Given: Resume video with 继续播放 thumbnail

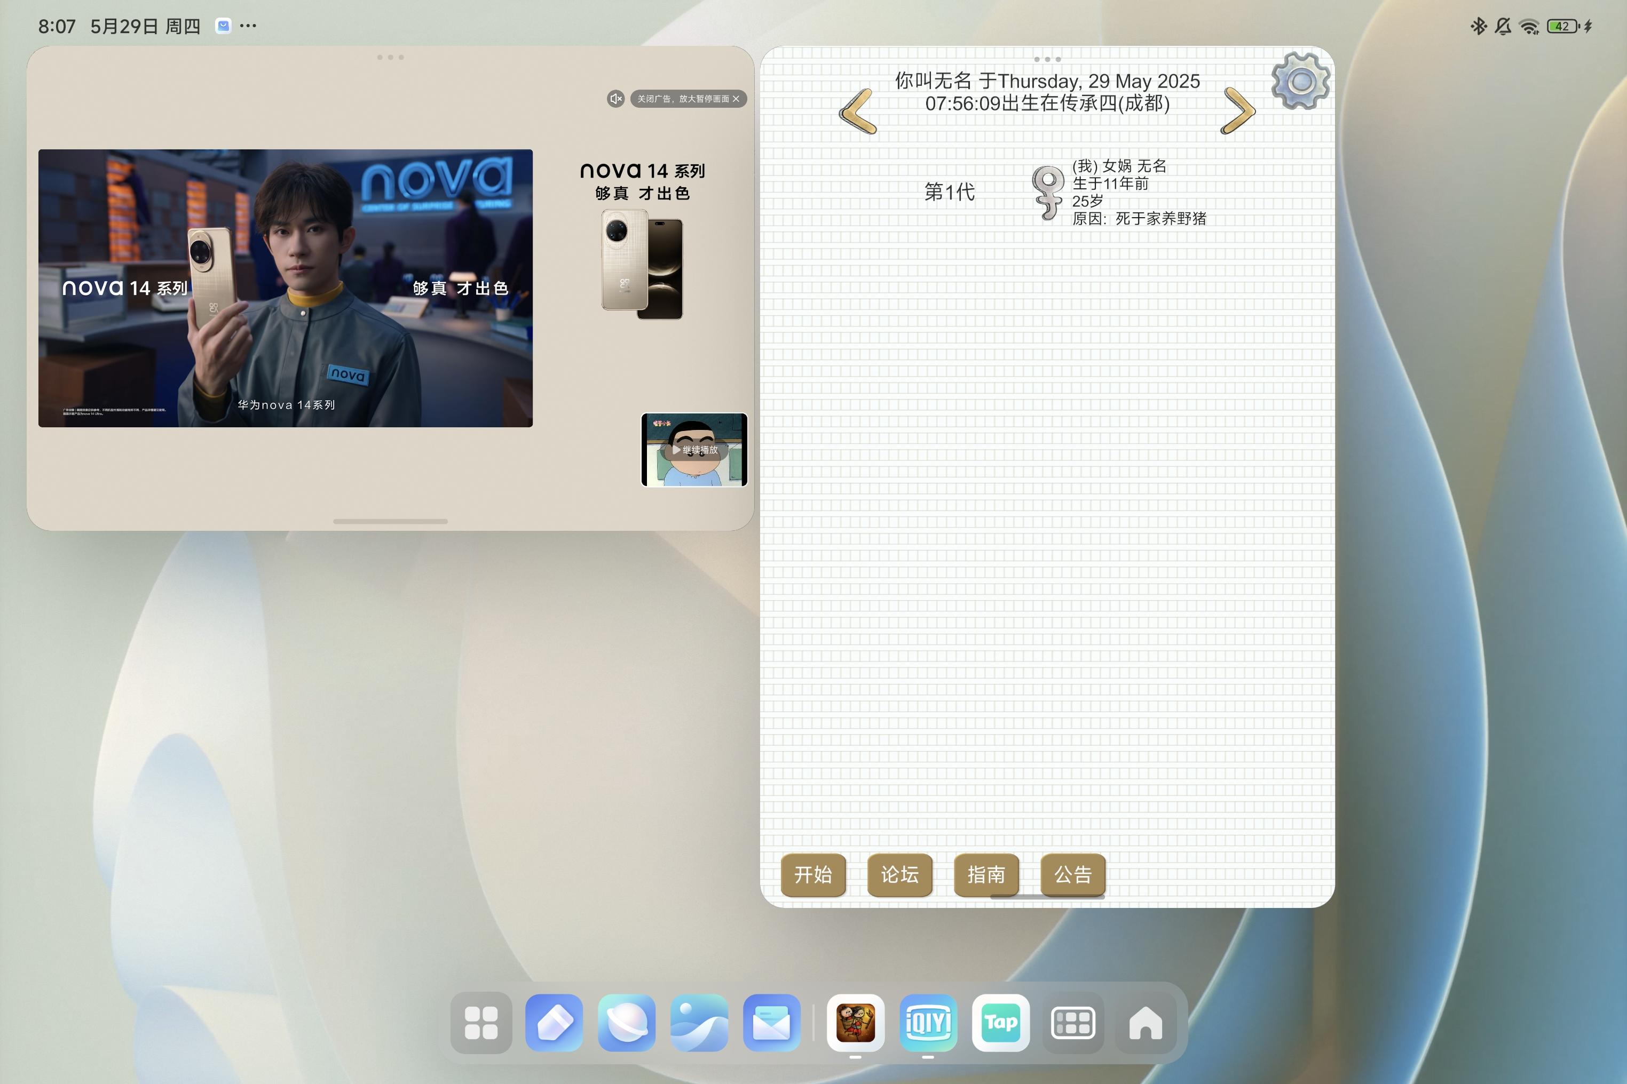Looking at the screenshot, I should [694, 450].
